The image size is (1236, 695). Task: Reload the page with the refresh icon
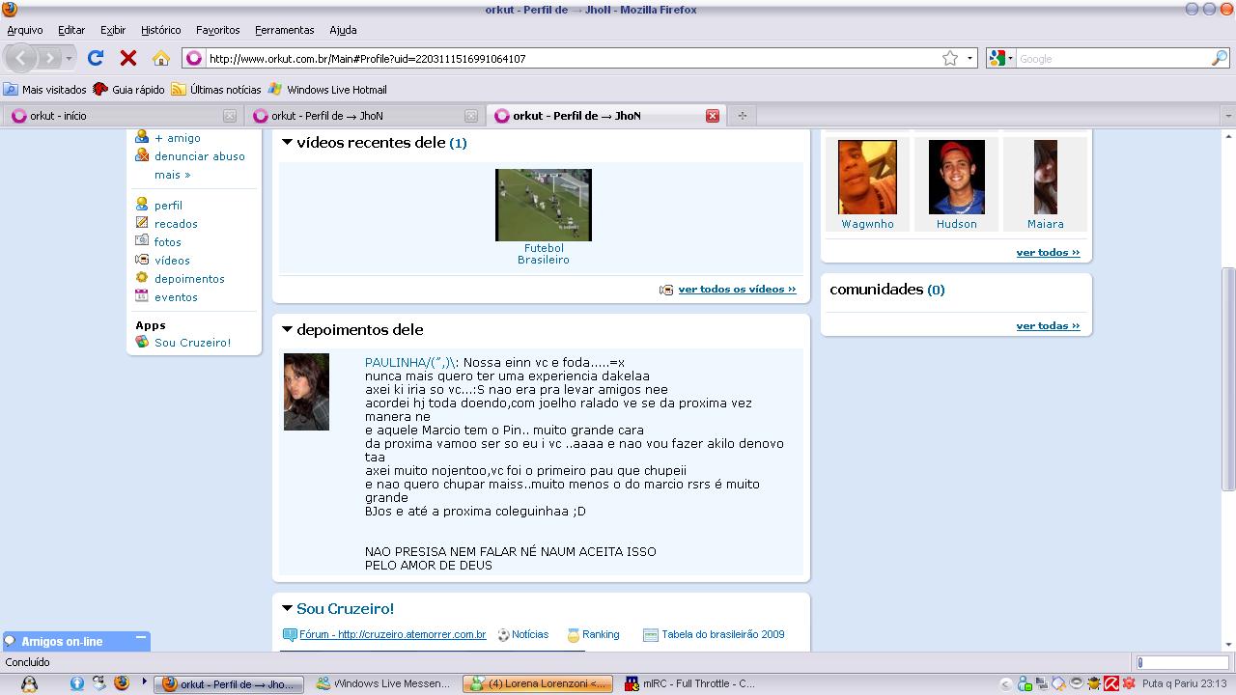tap(96, 58)
